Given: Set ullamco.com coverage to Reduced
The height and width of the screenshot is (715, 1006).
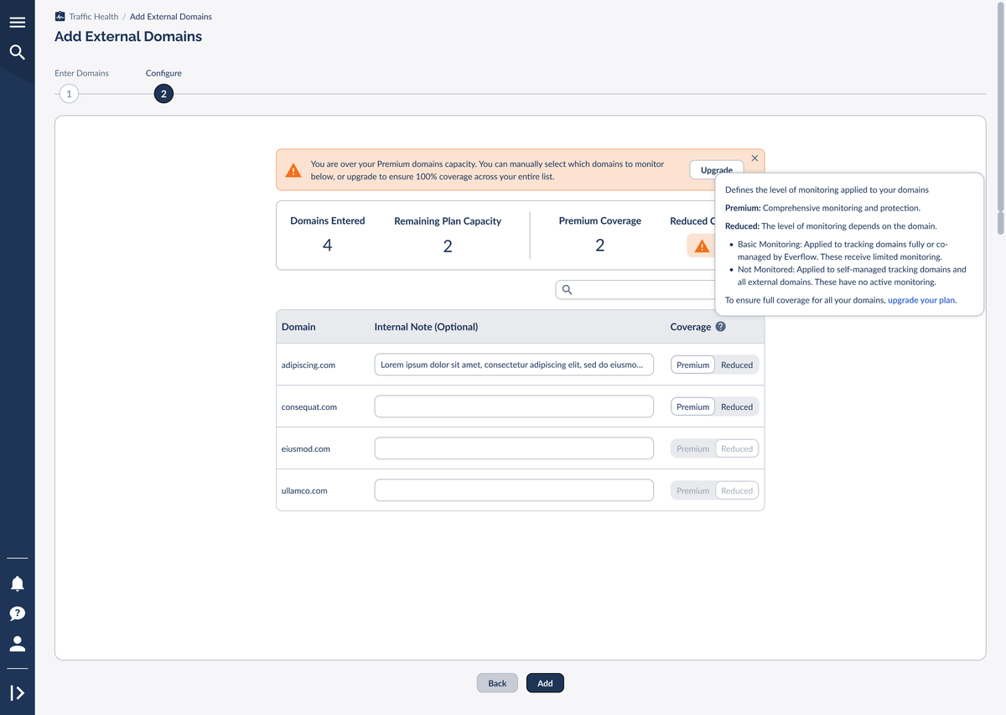Looking at the screenshot, I should point(737,490).
